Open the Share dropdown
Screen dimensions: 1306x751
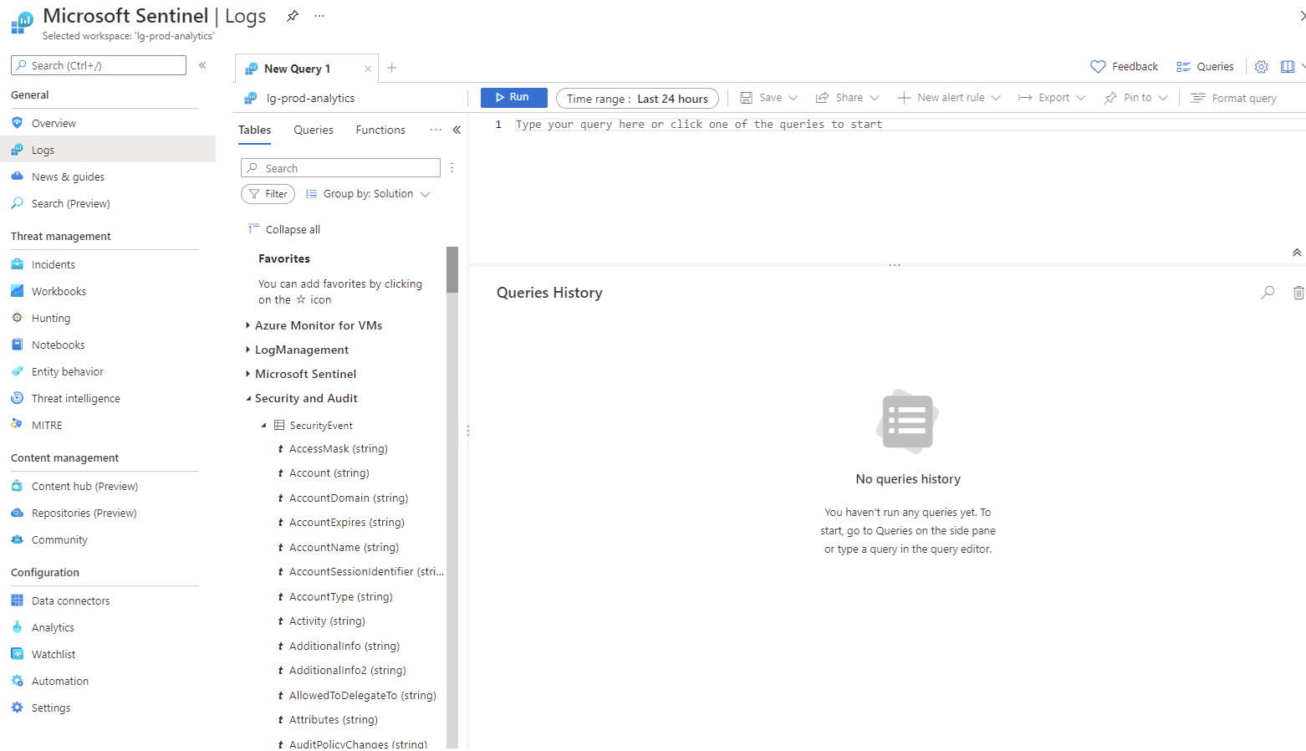848,98
